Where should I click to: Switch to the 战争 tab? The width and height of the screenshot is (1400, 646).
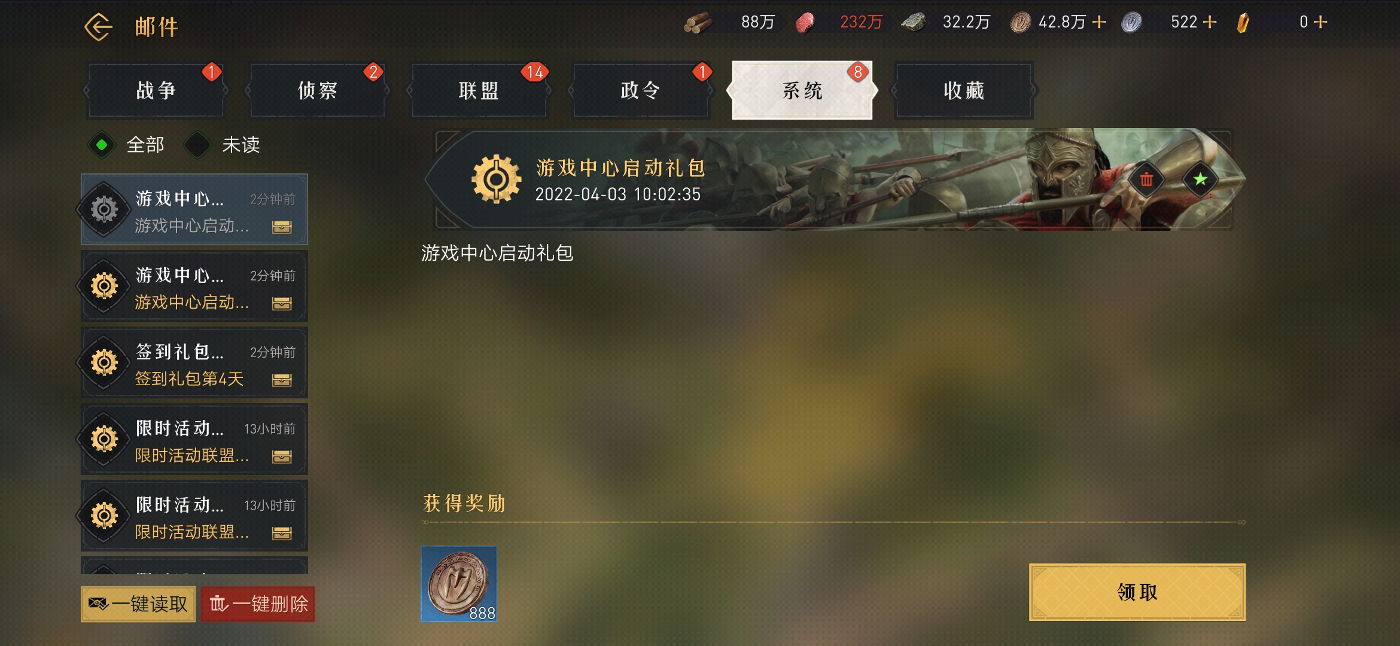156,90
